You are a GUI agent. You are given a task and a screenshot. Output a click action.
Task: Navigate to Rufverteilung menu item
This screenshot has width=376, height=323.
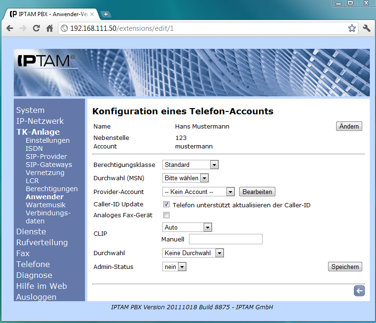42,242
